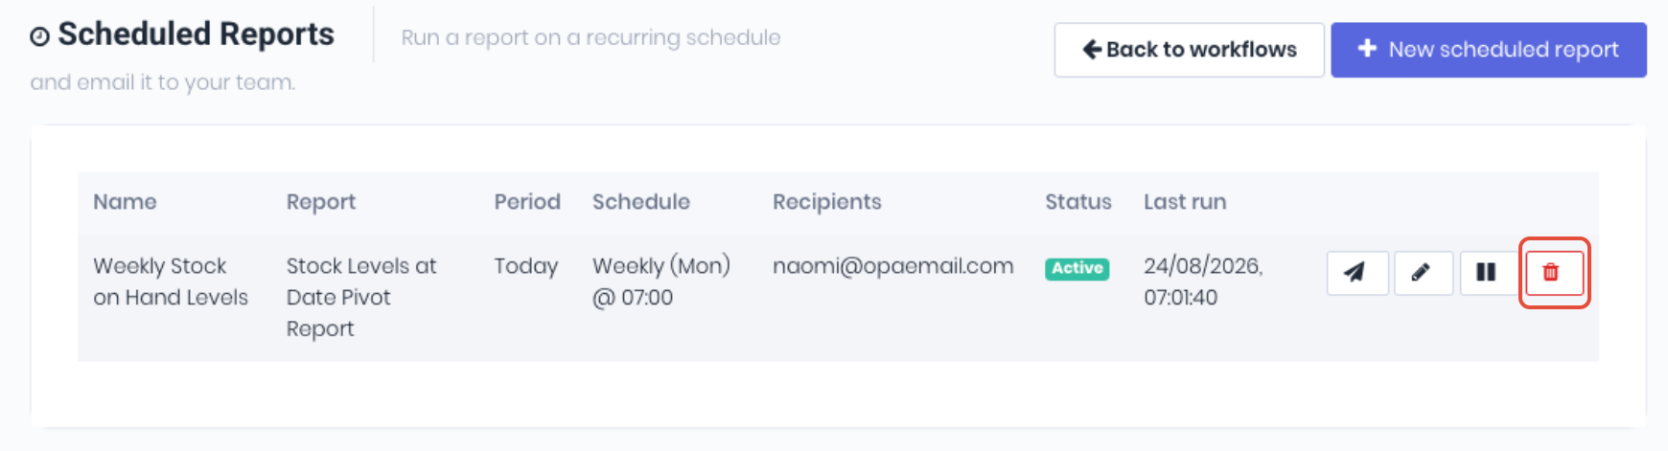Click the Active status badge
The image size is (1668, 451).
[x=1077, y=268]
